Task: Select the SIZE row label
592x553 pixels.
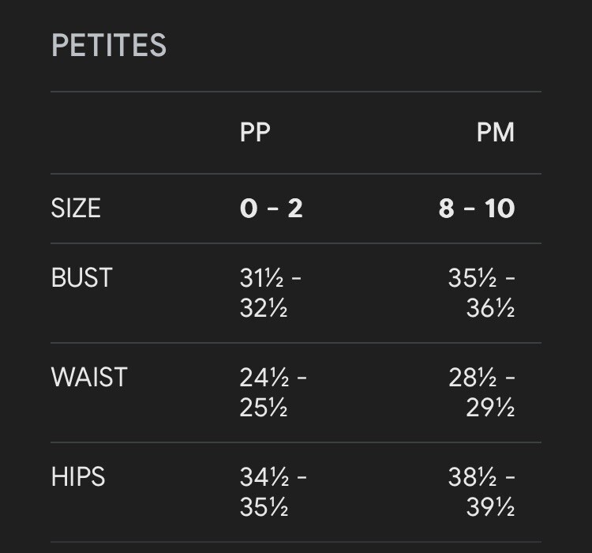Action: [x=76, y=208]
